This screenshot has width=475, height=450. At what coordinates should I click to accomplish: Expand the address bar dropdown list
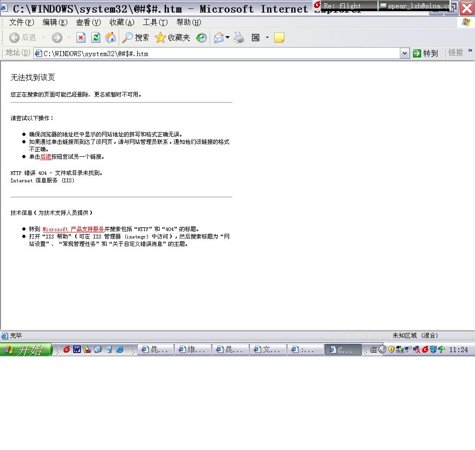click(404, 54)
